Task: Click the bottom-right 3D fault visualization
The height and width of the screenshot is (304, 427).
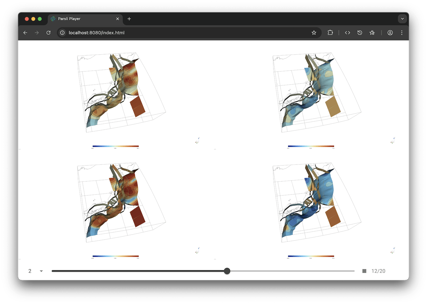Action: pyautogui.click(x=317, y=203)
